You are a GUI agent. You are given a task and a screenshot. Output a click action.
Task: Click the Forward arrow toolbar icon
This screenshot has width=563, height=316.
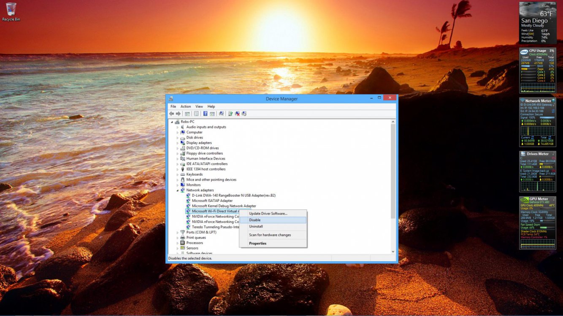point(178,114)
